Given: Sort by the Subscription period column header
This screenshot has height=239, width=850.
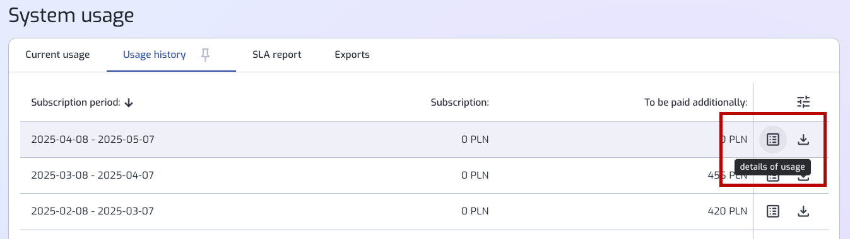Looking at the screenshot, I should (x=76, y=103).
